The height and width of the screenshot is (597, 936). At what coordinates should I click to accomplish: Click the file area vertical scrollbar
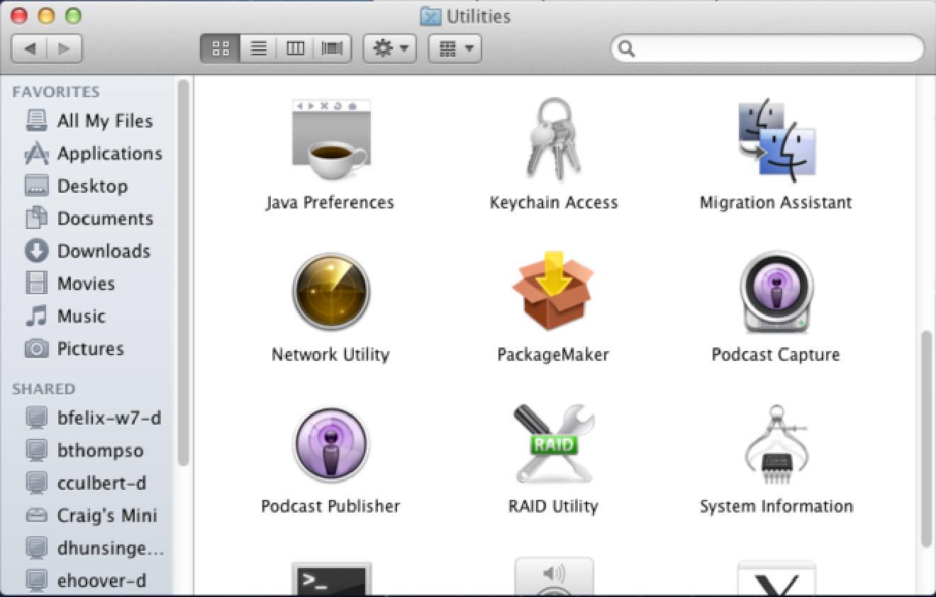926,438
